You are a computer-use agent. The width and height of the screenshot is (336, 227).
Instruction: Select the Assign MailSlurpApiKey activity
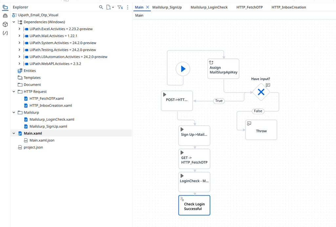[x=223, y=69]
